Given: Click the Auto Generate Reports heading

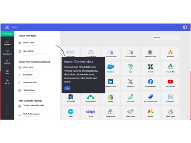Looking at the screenshot, I should click(x=30, y=101).
